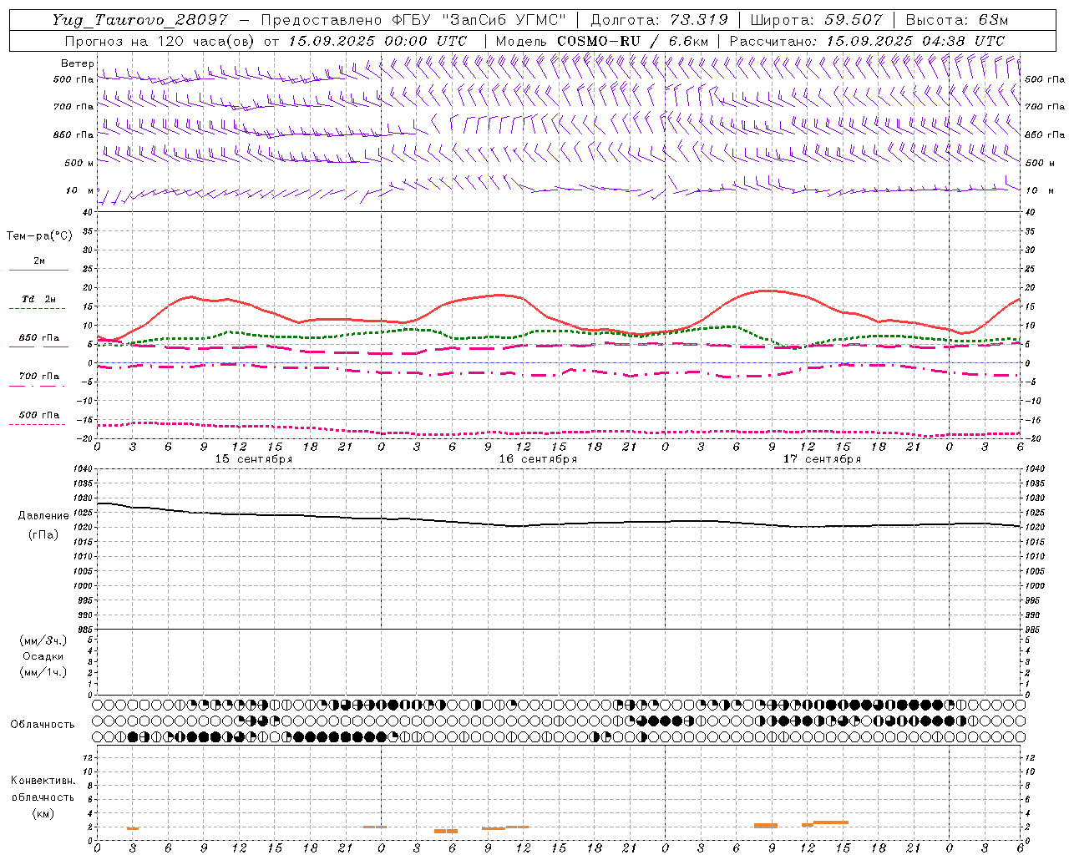Click the Конвективн. convective cloud label
This screenshot has height=855, width=1069.
point(43,781)
